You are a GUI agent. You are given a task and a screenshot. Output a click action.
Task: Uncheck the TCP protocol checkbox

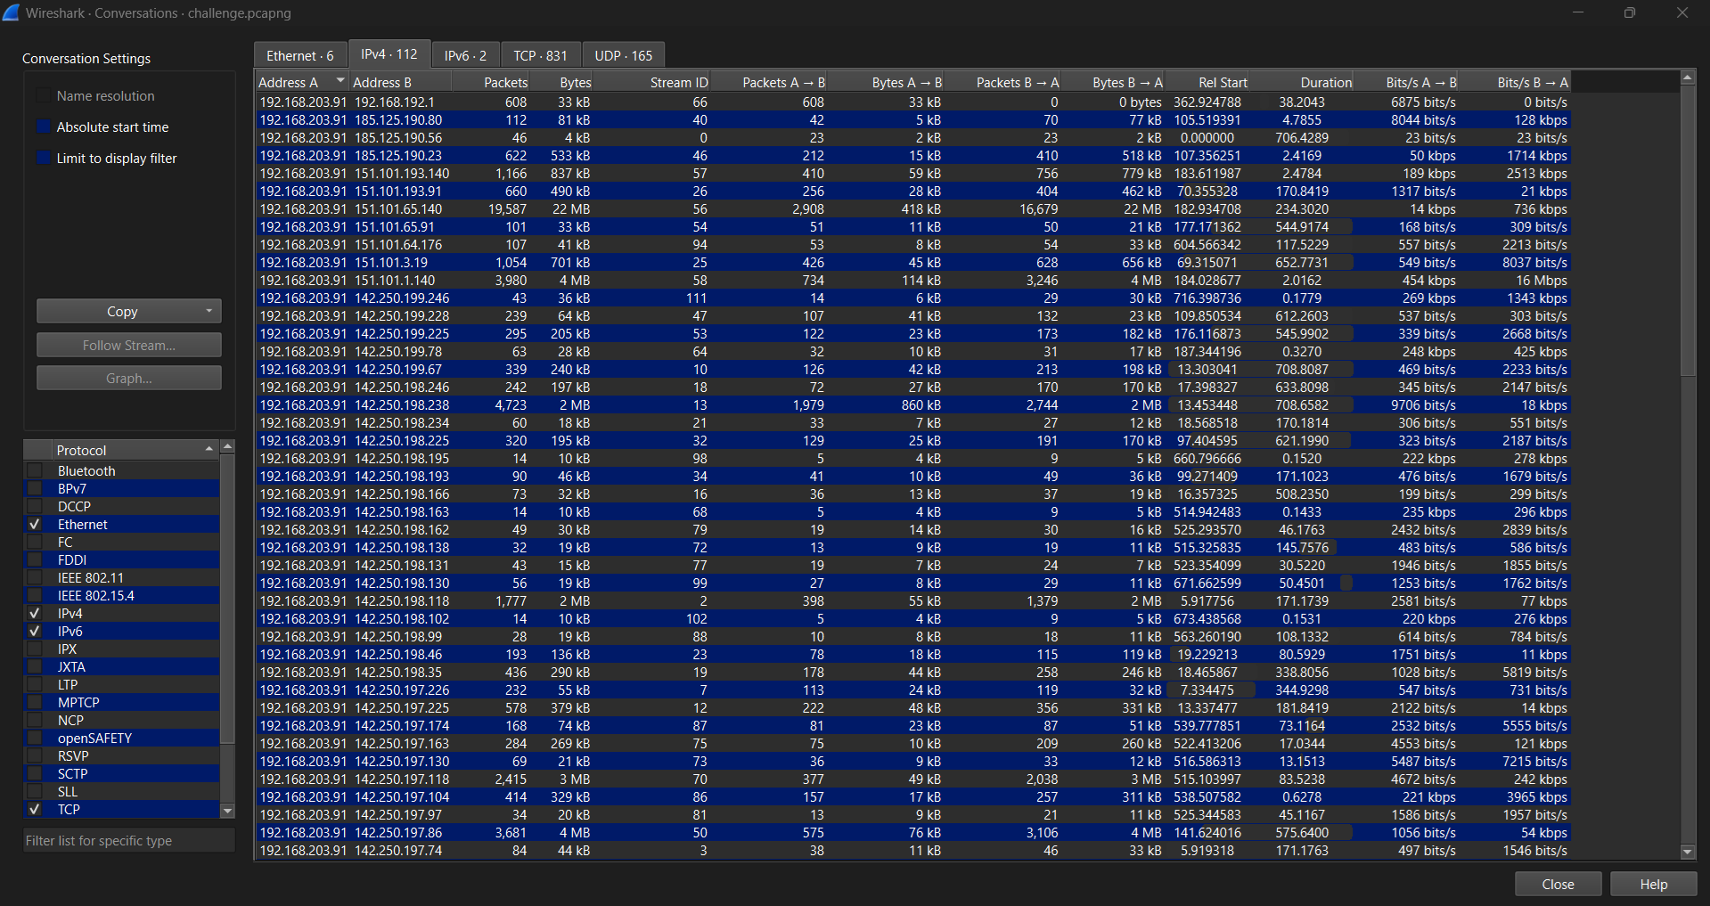click(x=35, y=809)
